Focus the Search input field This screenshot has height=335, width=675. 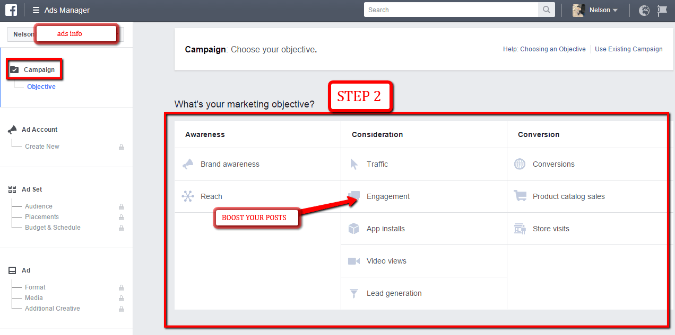pos(451,10)
